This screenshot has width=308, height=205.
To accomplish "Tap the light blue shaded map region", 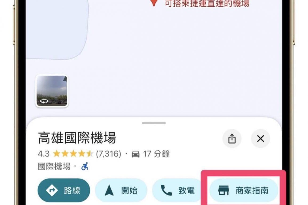I will pyautogui.click(x=57, y=30).
